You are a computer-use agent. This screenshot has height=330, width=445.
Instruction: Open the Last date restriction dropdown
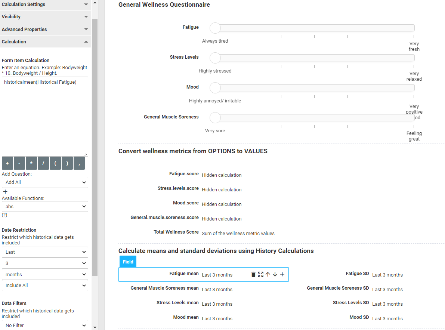pyautogui.click(x=45, y=252)
